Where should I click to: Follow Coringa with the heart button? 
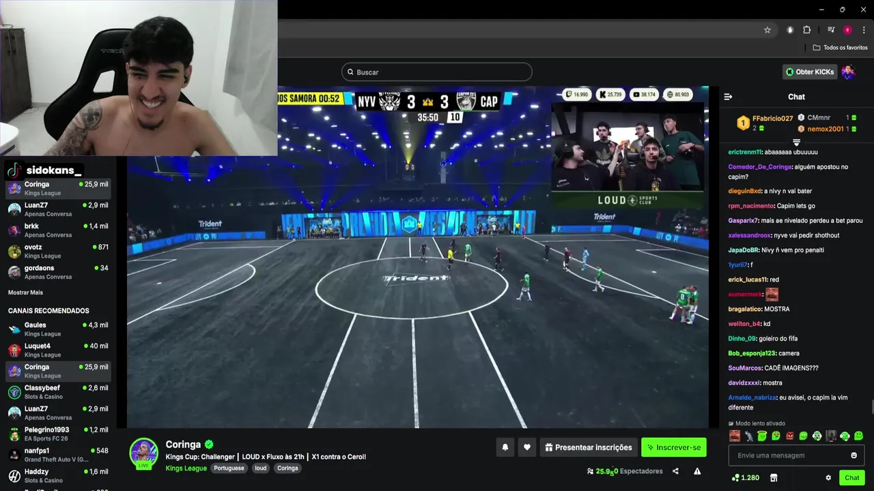click(526, 447)
